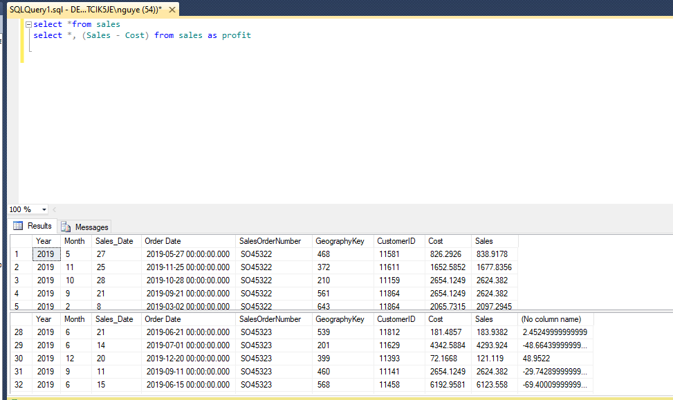Open the 100 % zoom dropdown
The width and height of the screenshot is (673, 400).
click(44, 209)
